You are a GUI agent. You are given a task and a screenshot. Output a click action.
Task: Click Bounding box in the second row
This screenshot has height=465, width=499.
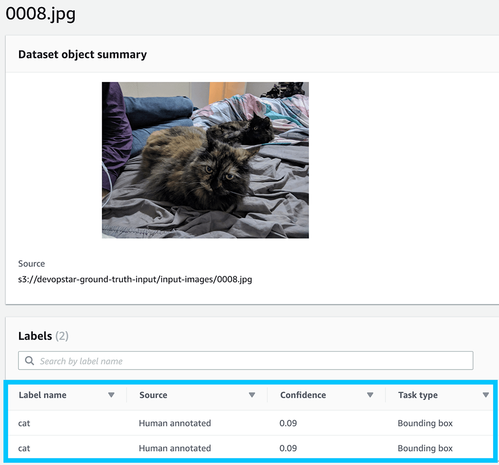pos(425,448)
